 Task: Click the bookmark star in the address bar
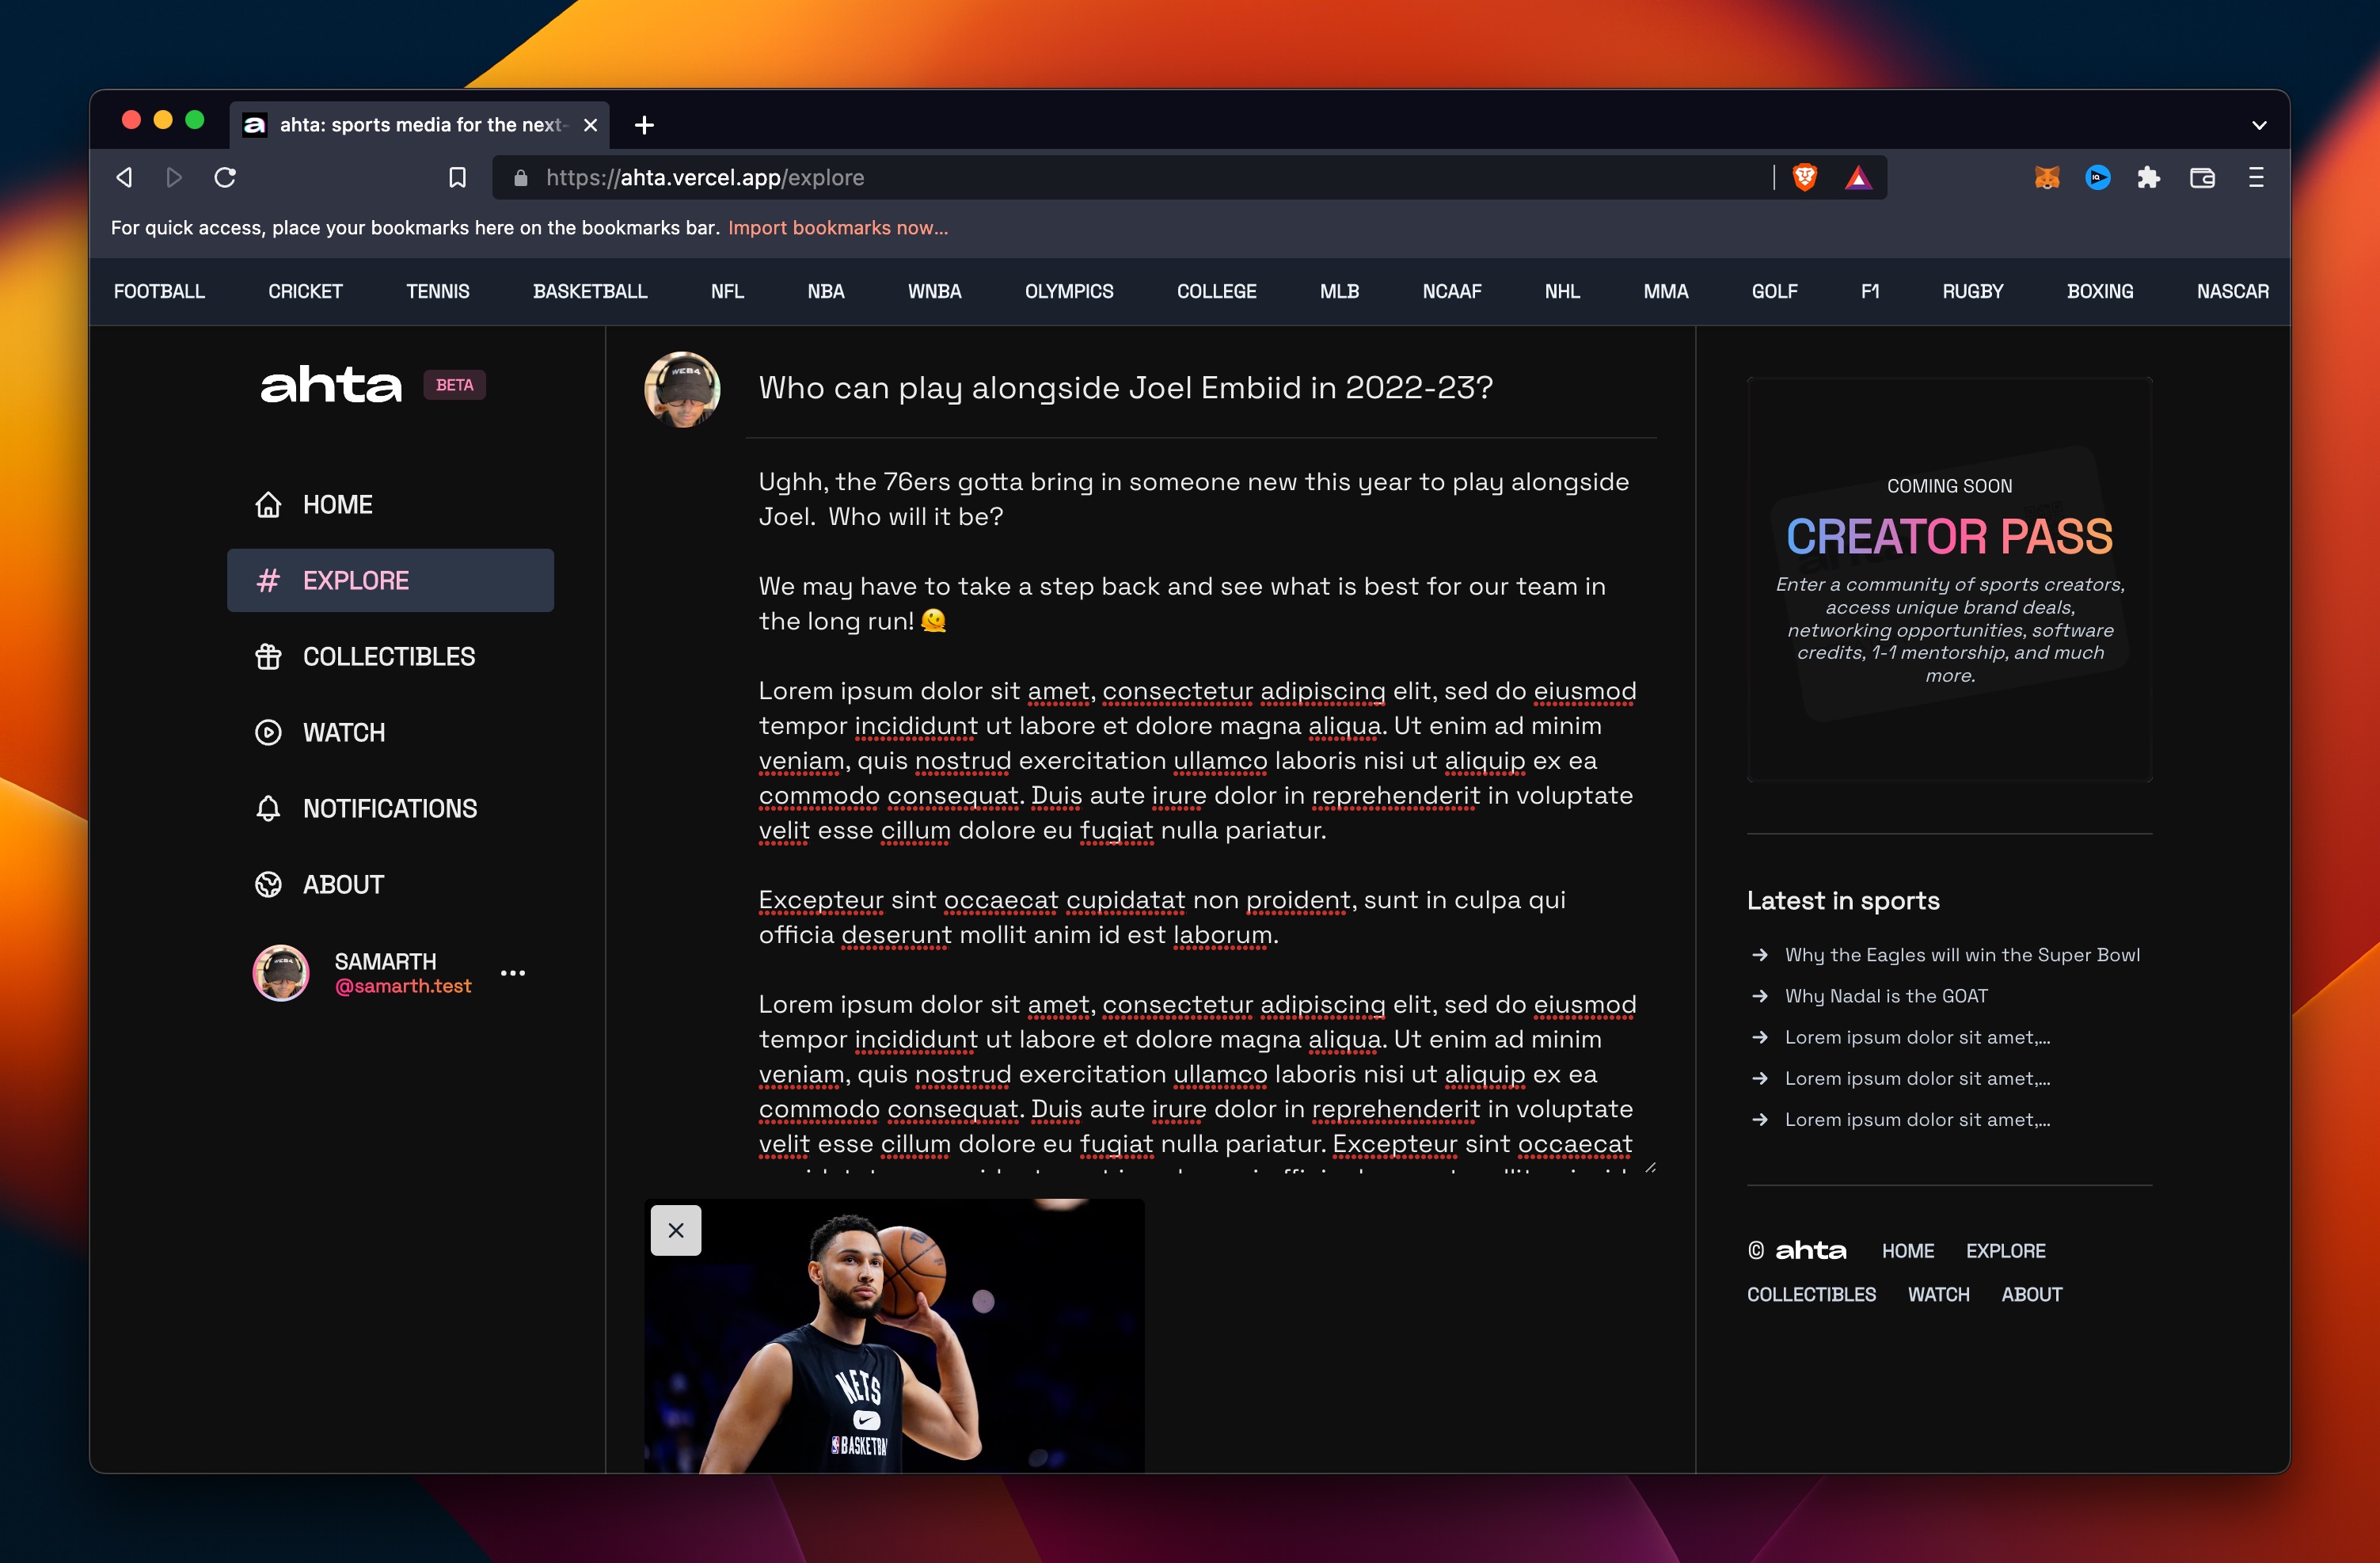[457, 177]
